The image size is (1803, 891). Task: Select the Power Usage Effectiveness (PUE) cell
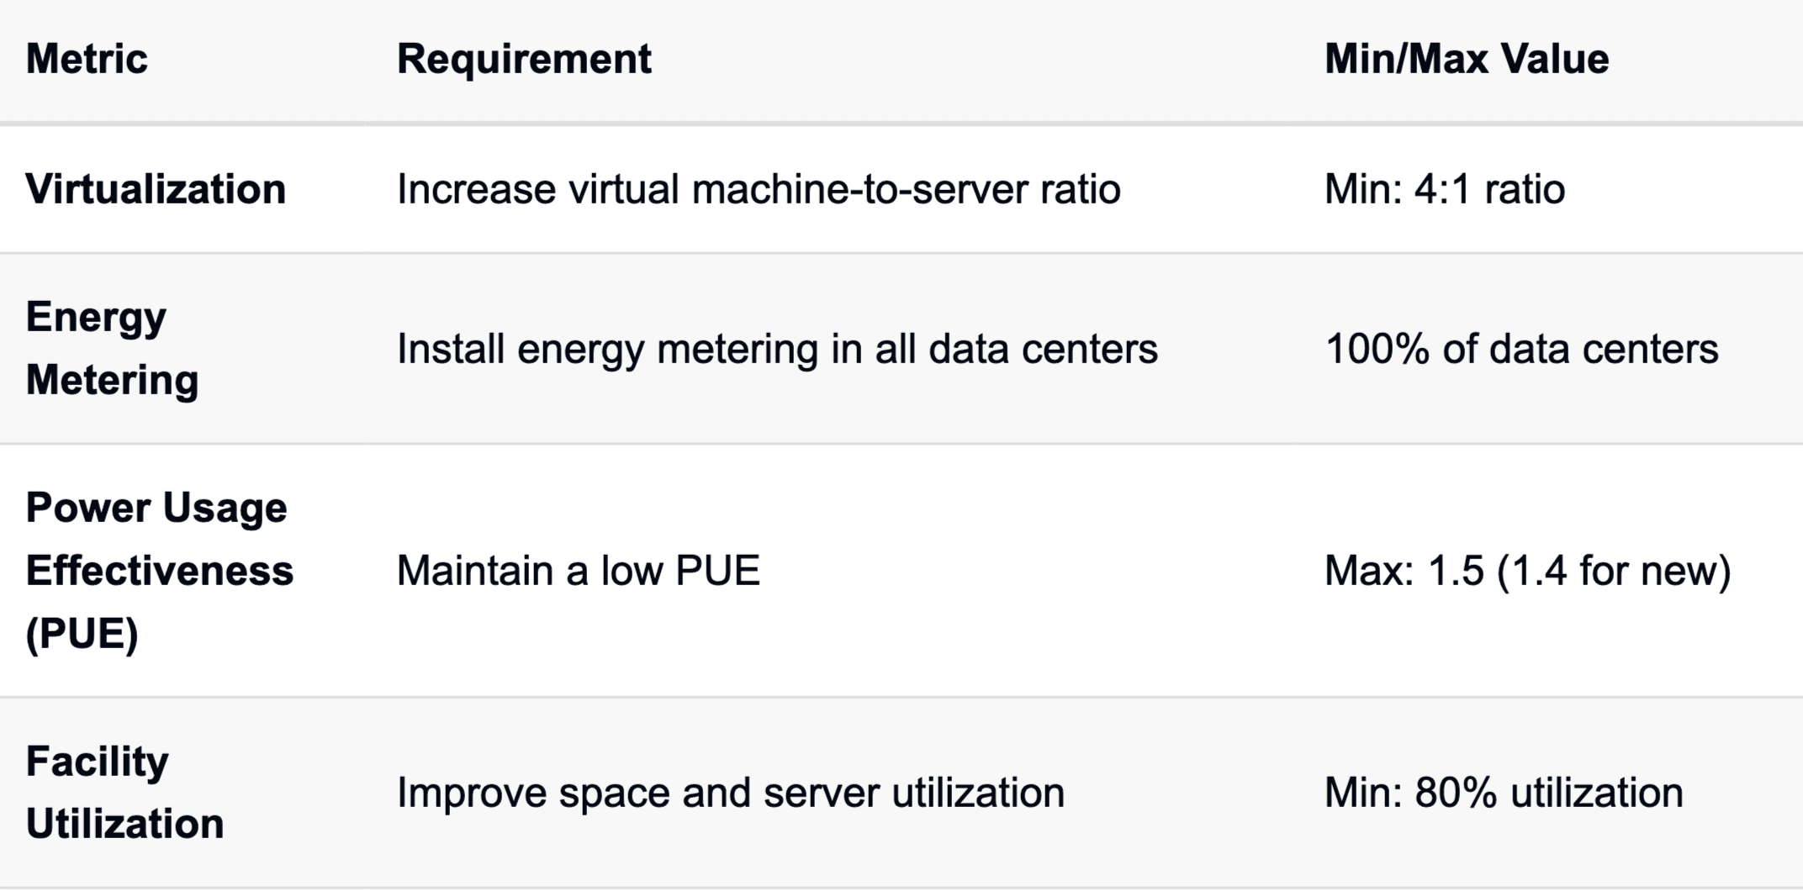tap(160, 570)
